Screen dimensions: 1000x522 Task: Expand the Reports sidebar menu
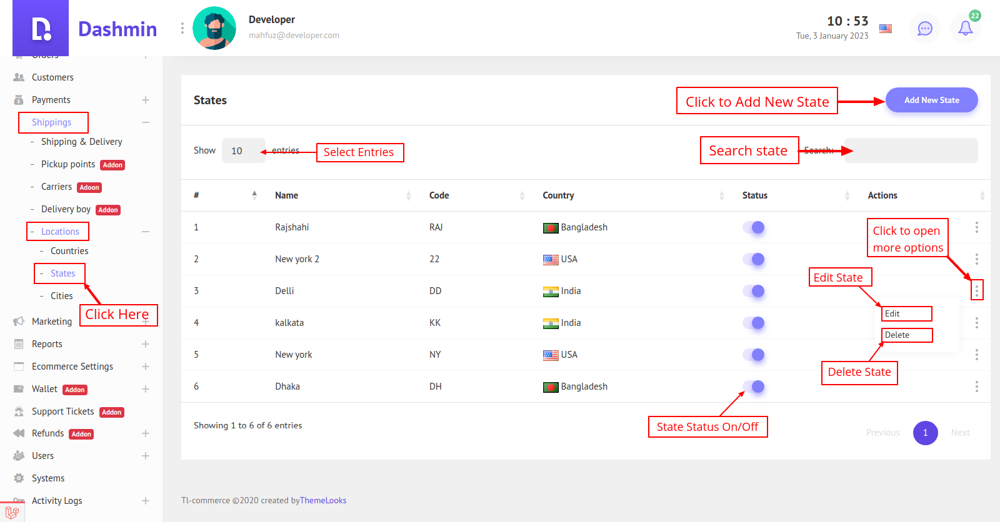(146, 344)
